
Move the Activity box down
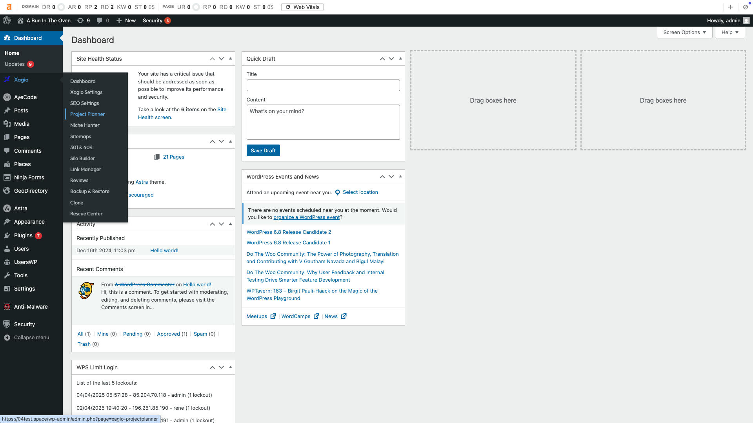pos(221,224)
